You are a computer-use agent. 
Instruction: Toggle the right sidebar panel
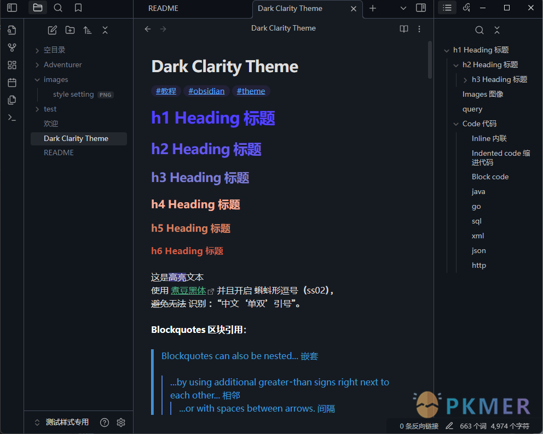(x=421, y=8)
